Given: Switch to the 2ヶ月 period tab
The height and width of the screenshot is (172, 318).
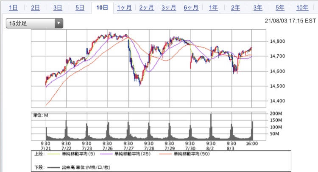Looking at the screenshot, I should [x=146, y=8].
